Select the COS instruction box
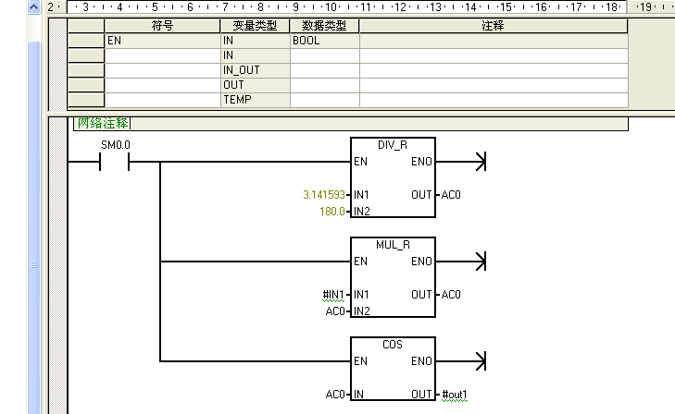The height and width of the screenshot is (414, 675). (x=393, y=376)
